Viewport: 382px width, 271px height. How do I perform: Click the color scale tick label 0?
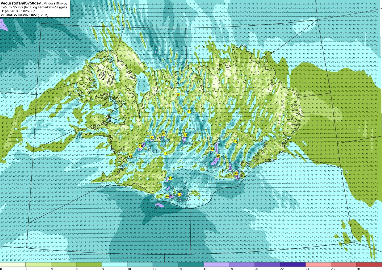point(1,269)
